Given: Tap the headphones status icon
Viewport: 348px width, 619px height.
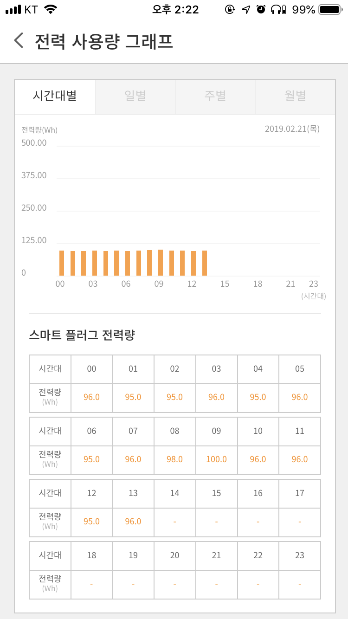Looking at the screenshot, I should click(278, 9).
